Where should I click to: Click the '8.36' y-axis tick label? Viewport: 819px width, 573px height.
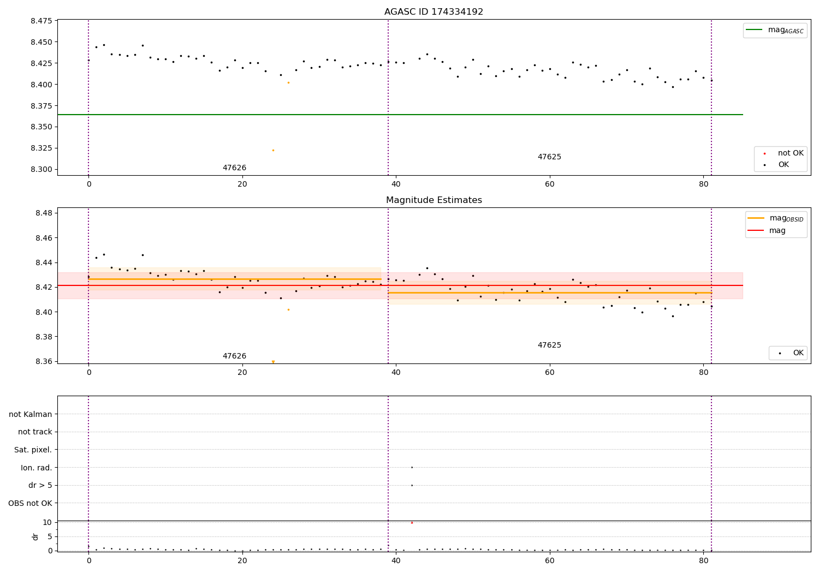(x=44, y=362)
